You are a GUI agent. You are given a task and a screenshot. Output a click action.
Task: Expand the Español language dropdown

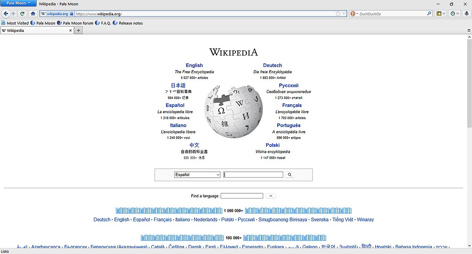pyautogui.click(x=197, y=174)
